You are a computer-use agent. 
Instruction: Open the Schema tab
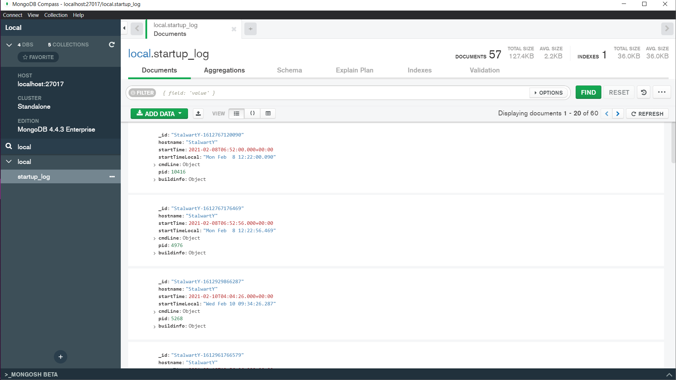pos(289,70)
